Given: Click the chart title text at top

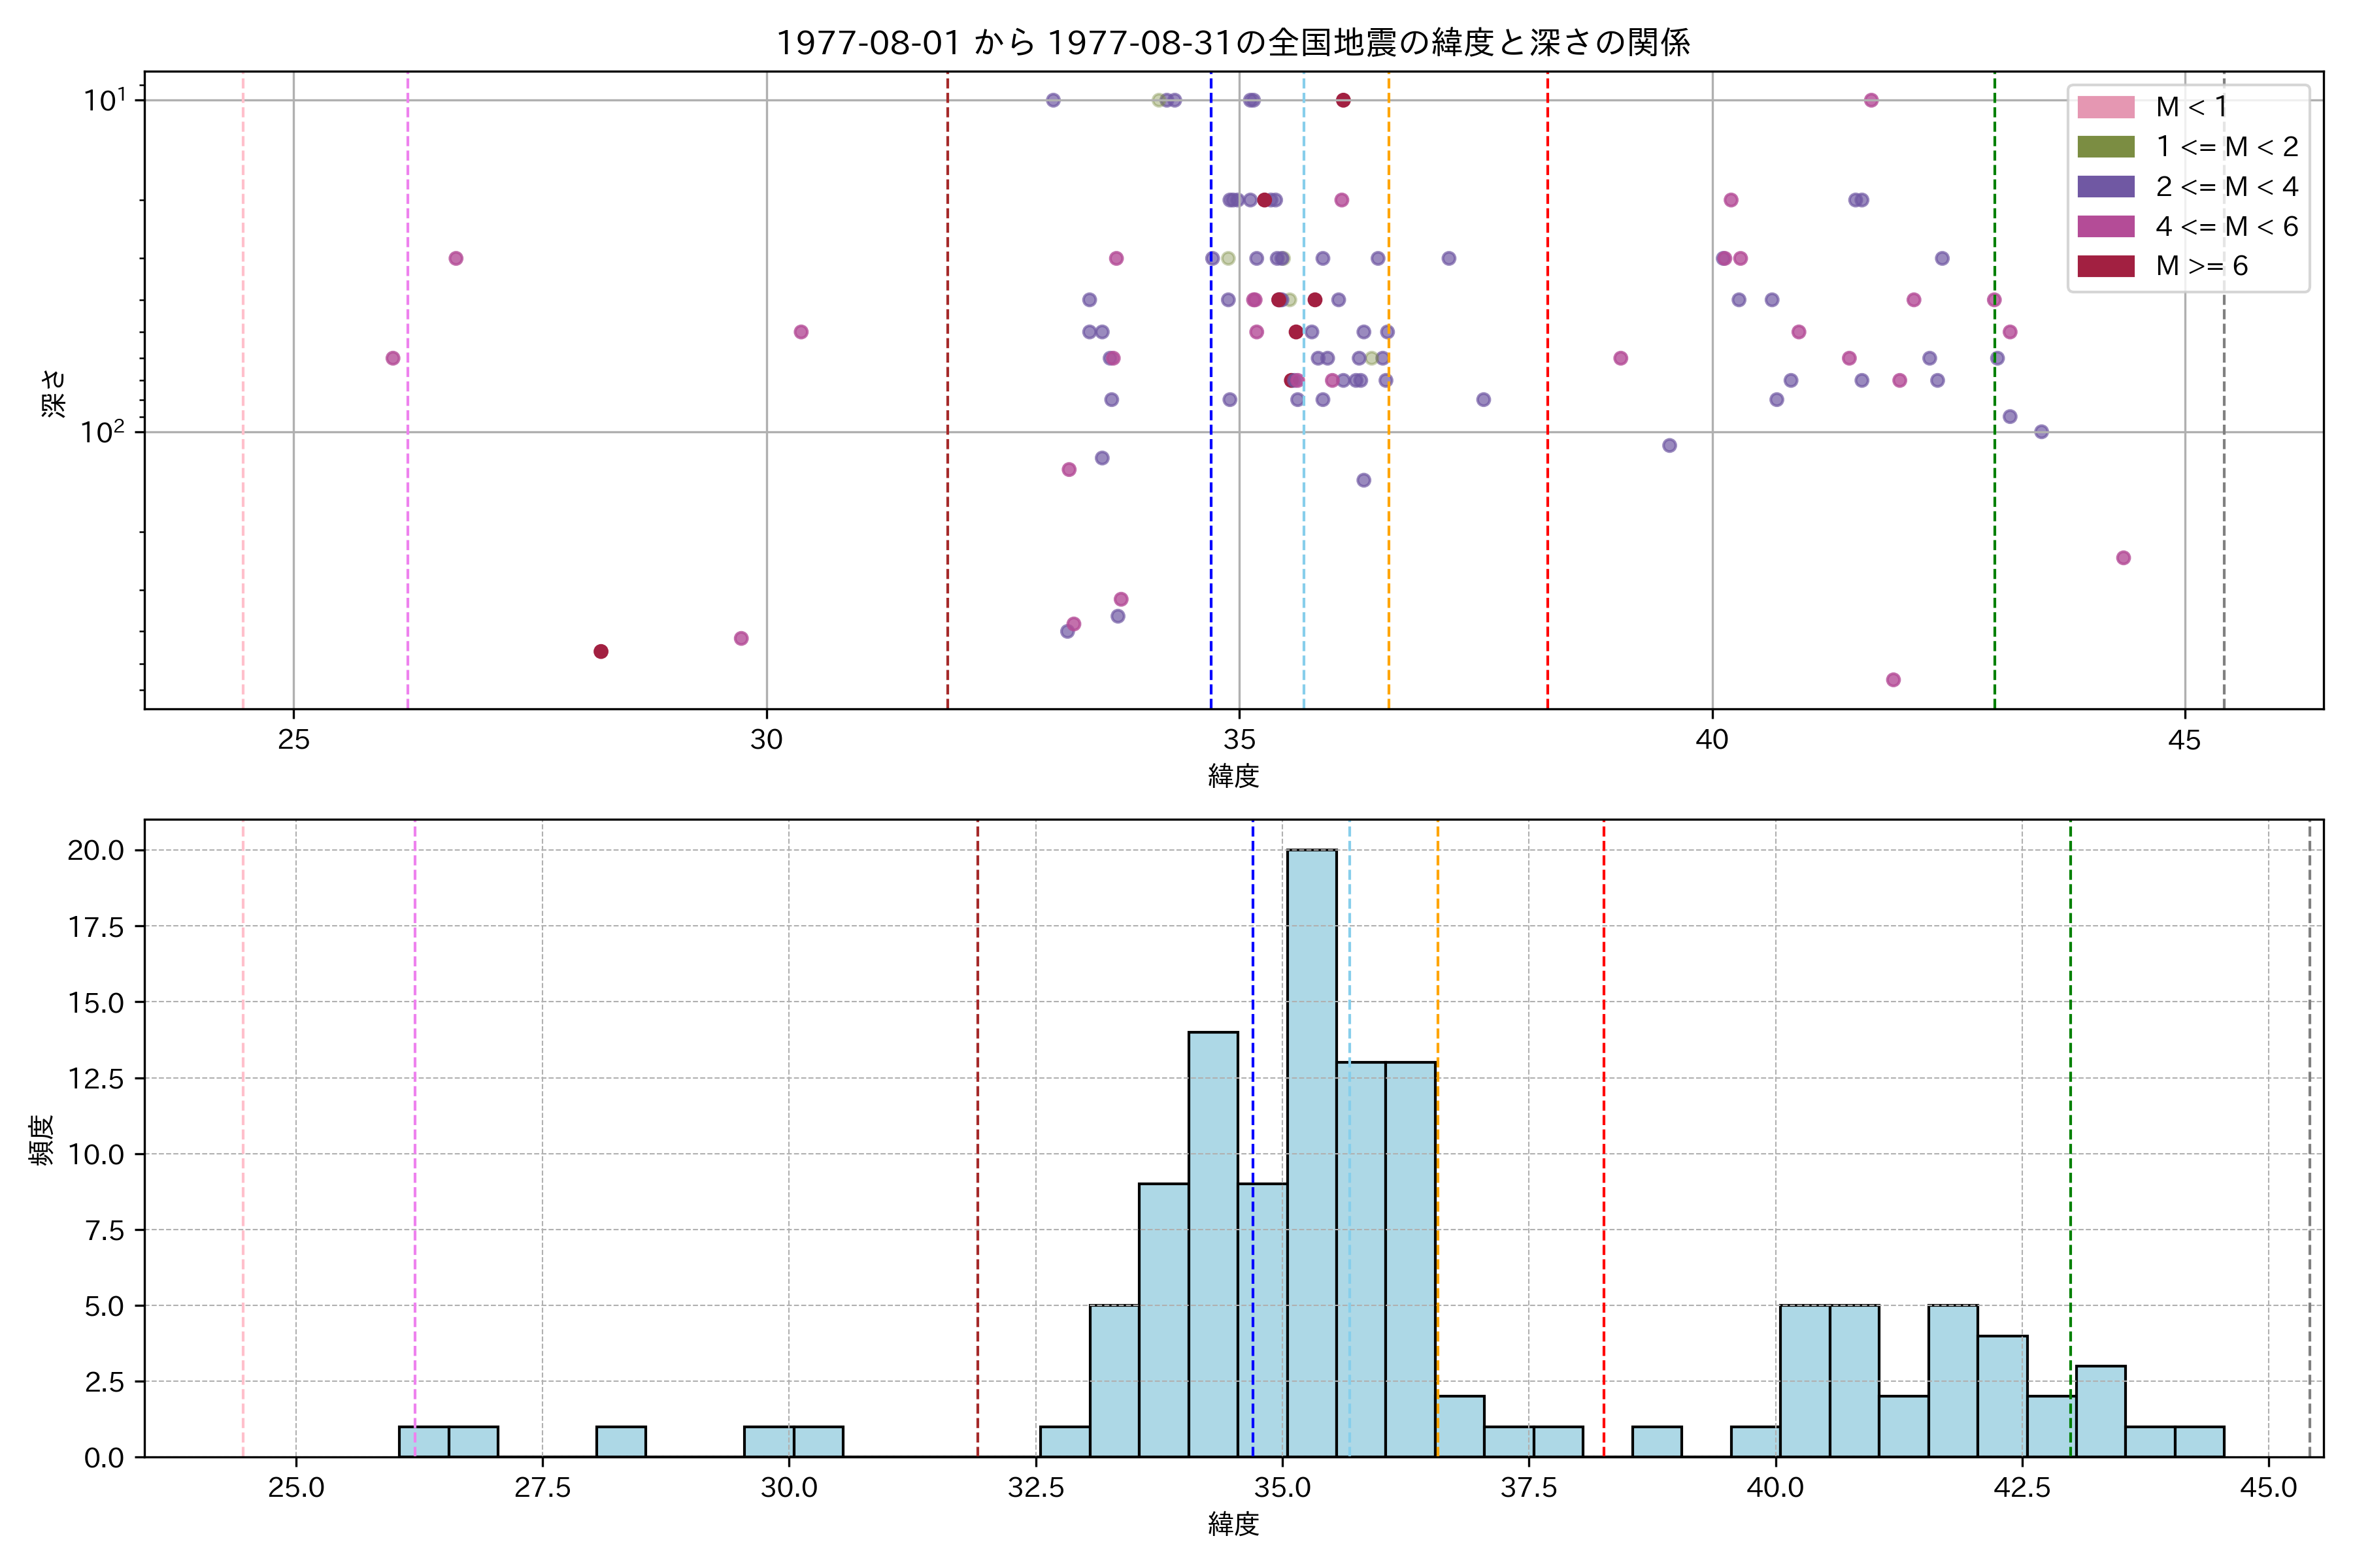Looking at the screenshot, I should [1233, 43].
